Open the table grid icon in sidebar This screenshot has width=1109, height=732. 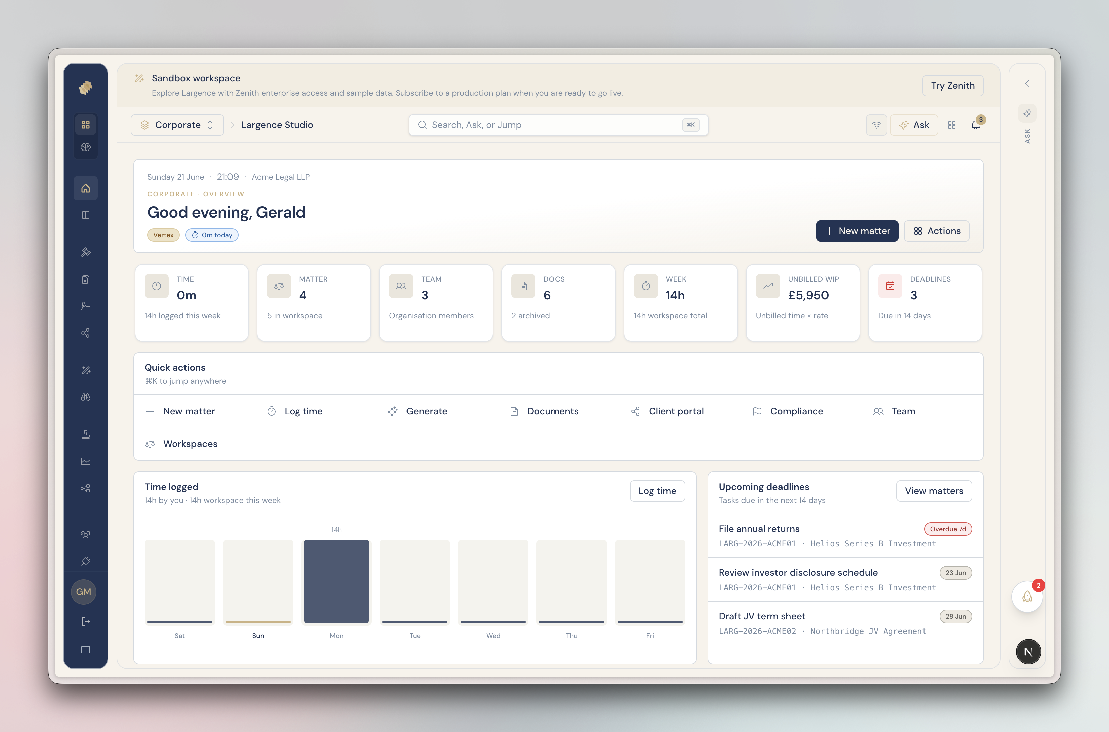coord(85,215)
